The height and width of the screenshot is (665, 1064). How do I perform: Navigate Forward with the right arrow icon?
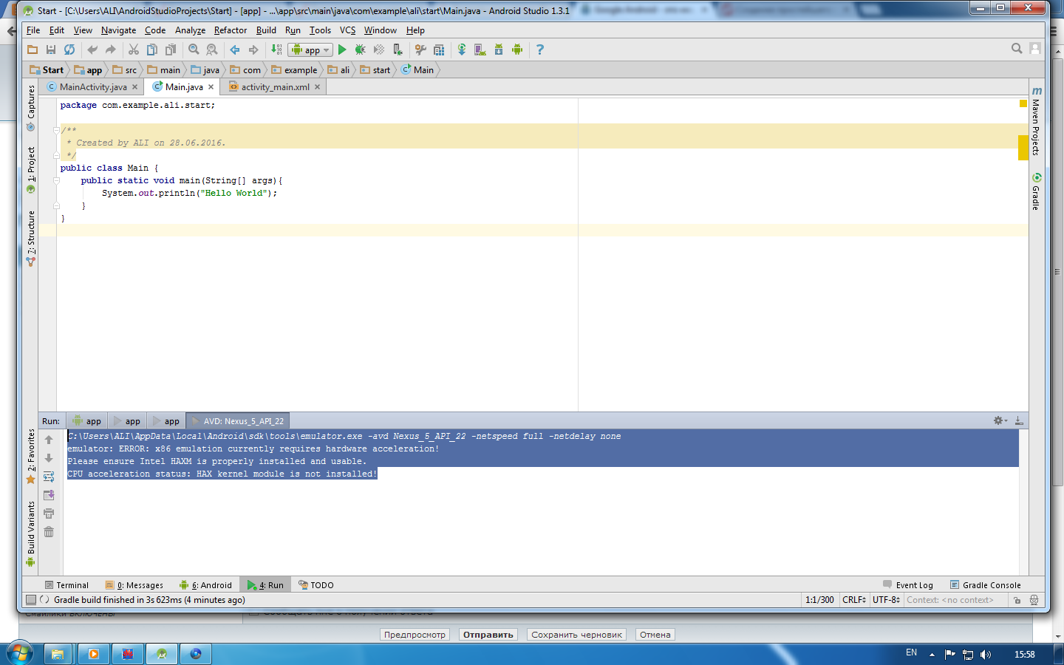[x=253, y=50]
